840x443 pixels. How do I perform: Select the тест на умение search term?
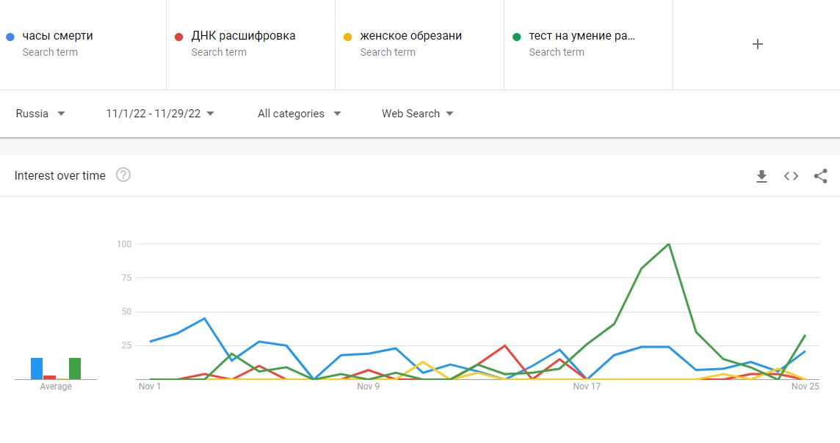point(582,36)
